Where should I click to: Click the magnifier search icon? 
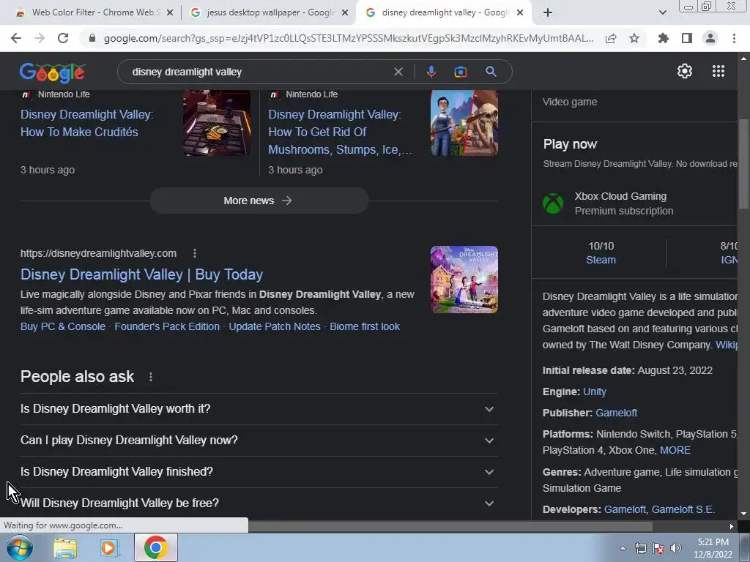[491, 72]
